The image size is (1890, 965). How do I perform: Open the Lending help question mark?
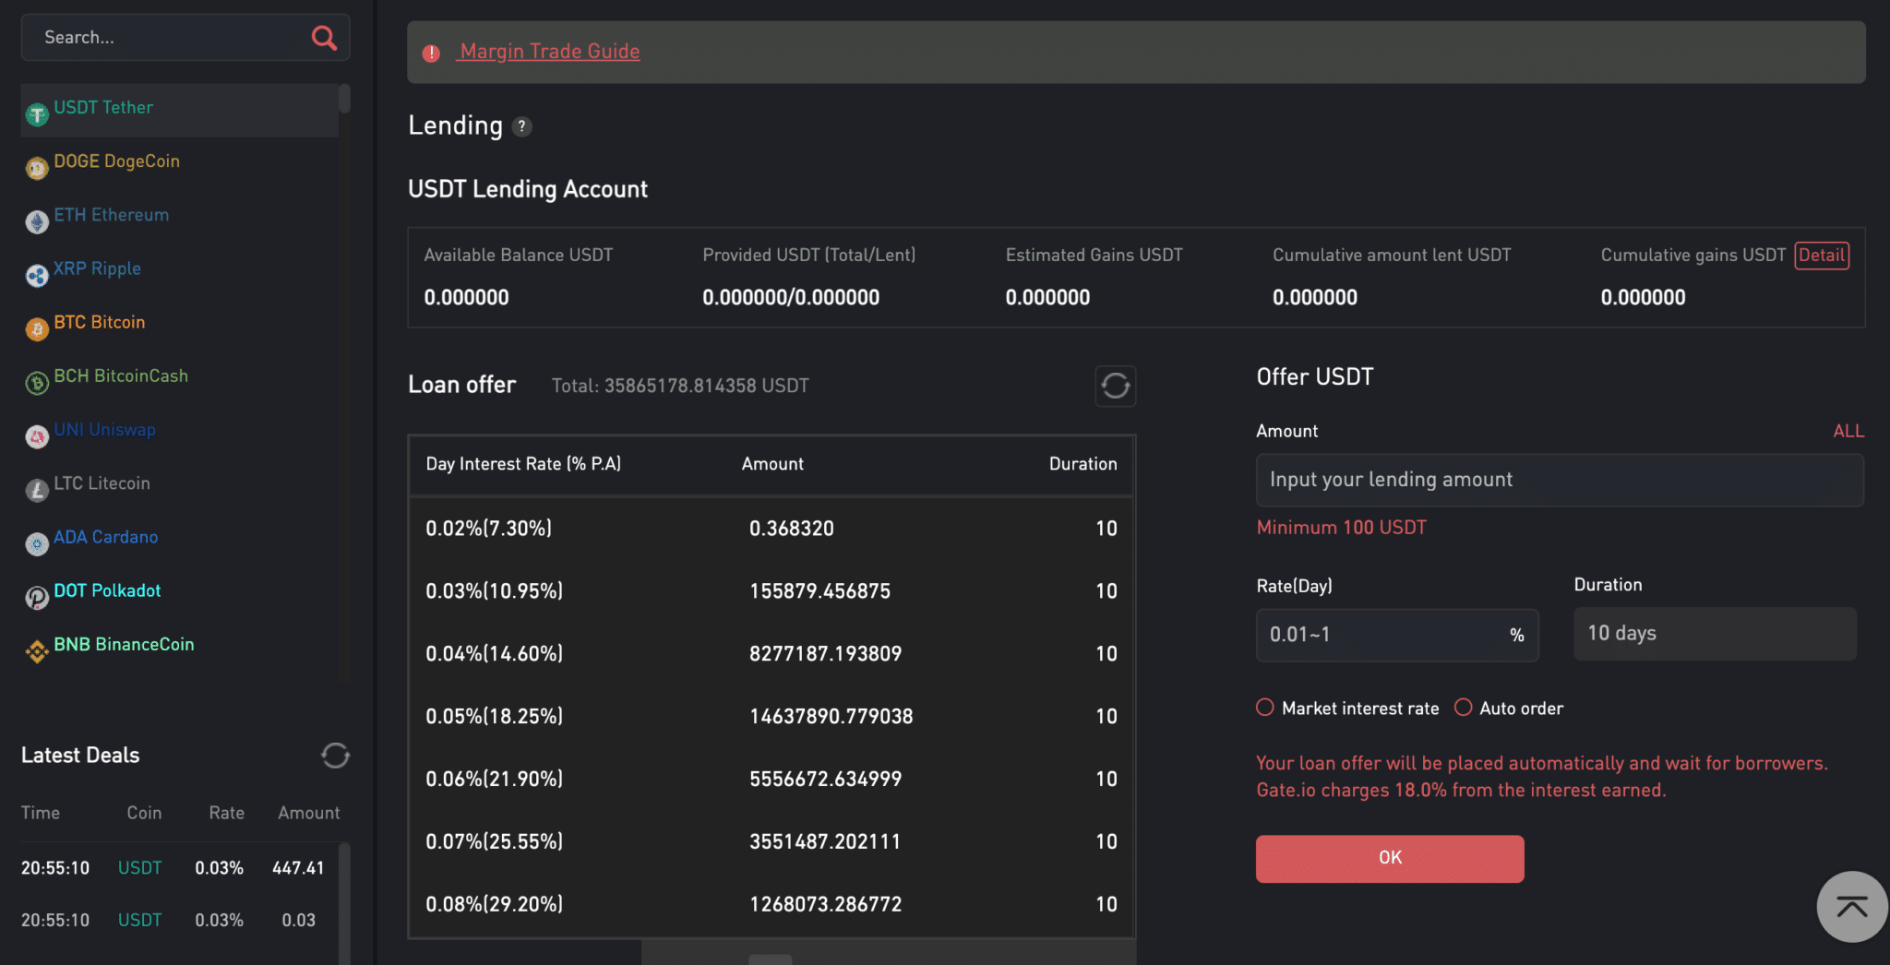pyautogui.click(x=522, y=126)
